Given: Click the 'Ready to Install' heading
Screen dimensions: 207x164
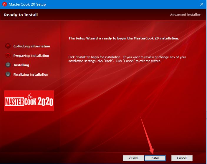Looking at the screenshot, I should [21, 15].
